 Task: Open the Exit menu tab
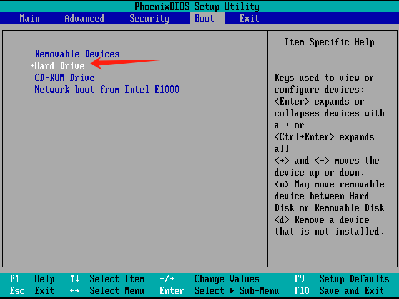point(249,18)
